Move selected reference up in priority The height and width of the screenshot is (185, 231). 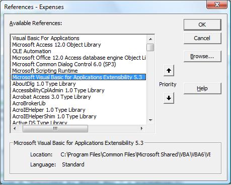(x=169, y=71)
